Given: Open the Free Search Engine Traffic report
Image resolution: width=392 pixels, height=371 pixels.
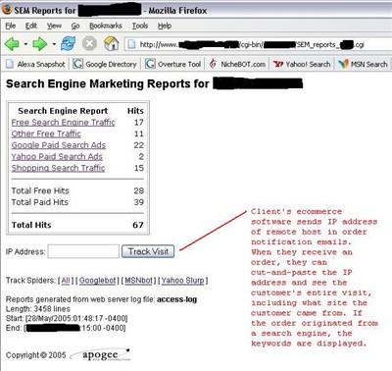Looking at the screenshot, I should click(x=63, y=123).
